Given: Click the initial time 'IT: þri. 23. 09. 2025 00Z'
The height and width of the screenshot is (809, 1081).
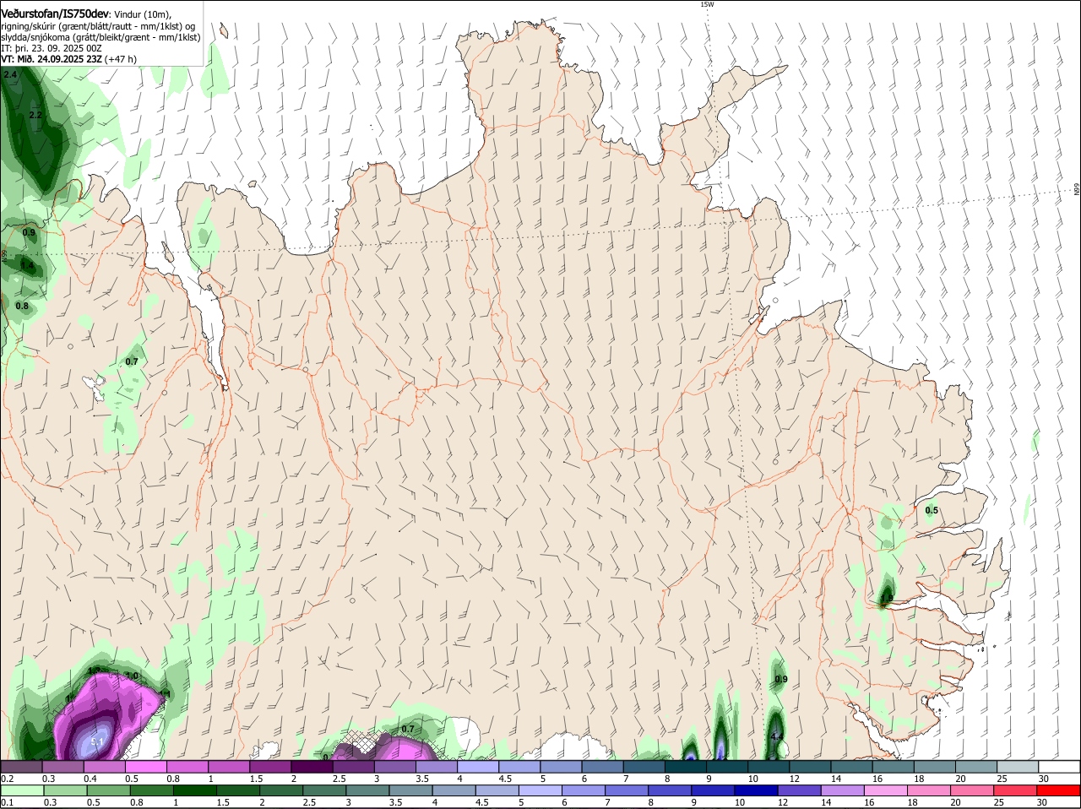Looking at the screenshot, I should click(52, 49).
